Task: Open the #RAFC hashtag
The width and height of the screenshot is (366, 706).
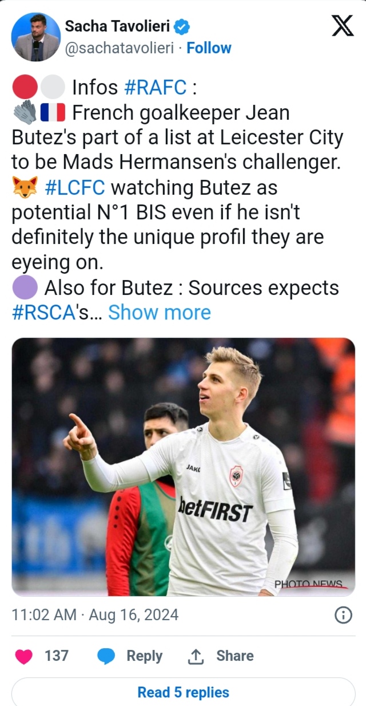Action: click(x=155, y=88)
